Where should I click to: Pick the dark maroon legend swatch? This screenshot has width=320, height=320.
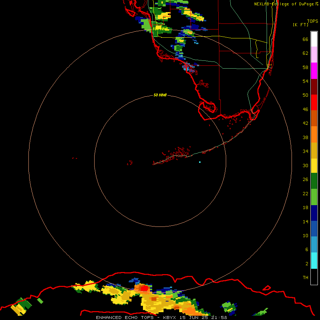click(x=314, y=87)
